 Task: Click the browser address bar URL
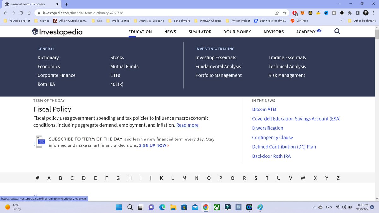[83, 13]
